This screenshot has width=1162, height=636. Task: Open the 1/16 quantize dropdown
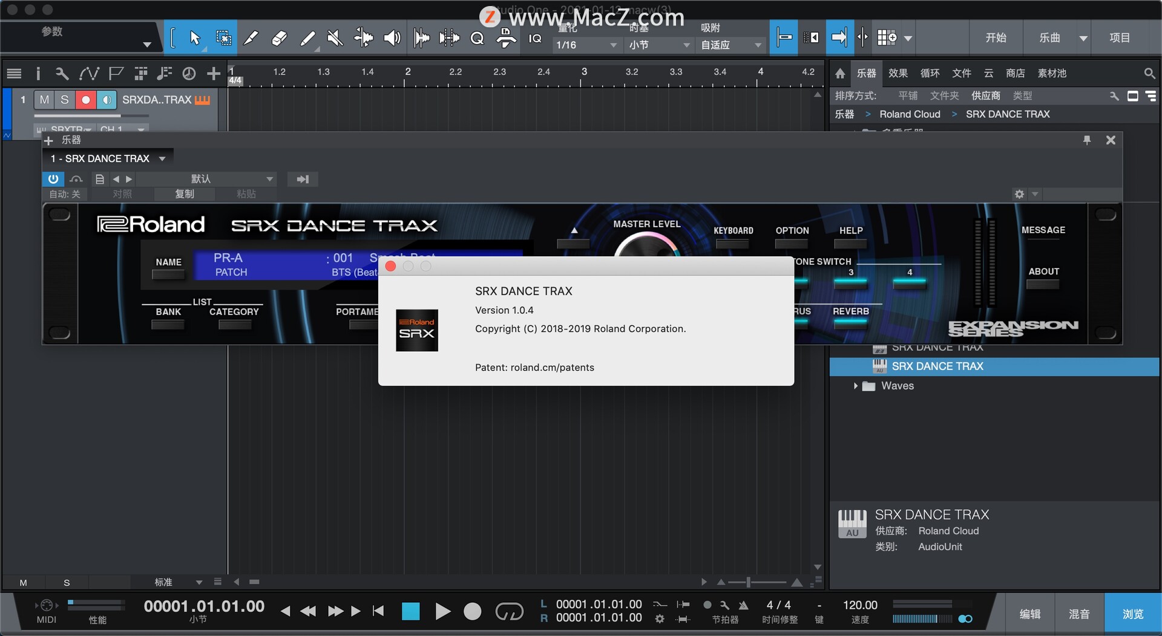(x=586, y=45)
